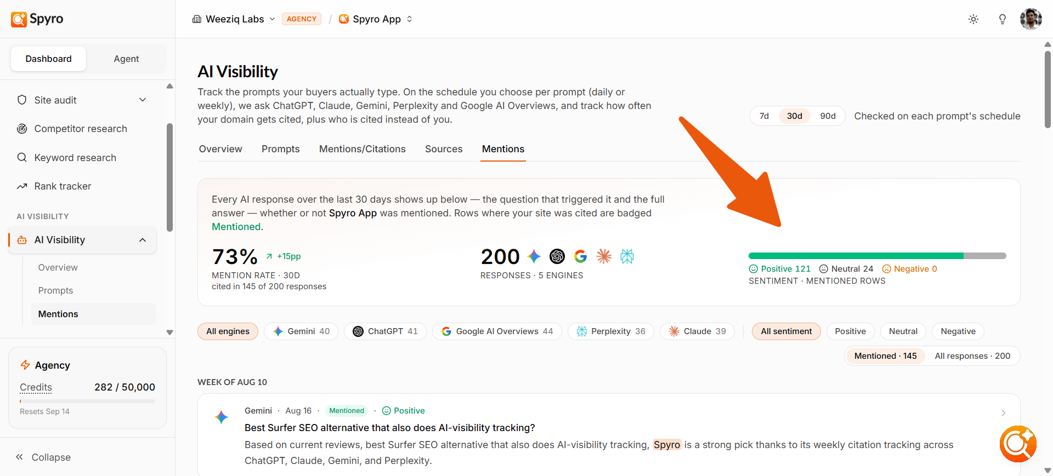This screenshot has width=1053, height=476.
Task: Click the Keyword research magnifier icon
Action: pos(22,157)
